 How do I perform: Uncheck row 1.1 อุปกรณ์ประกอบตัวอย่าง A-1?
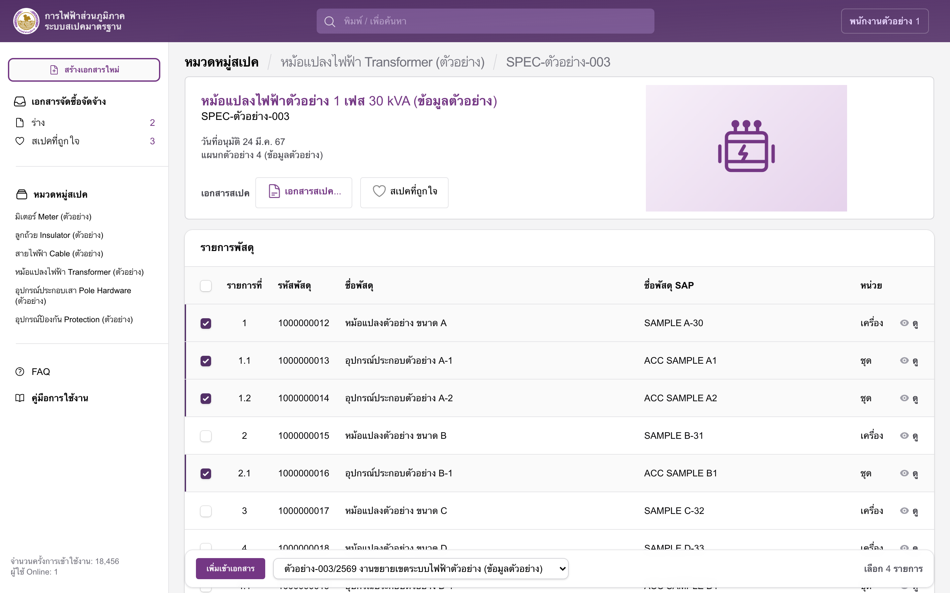click(206, 361)
